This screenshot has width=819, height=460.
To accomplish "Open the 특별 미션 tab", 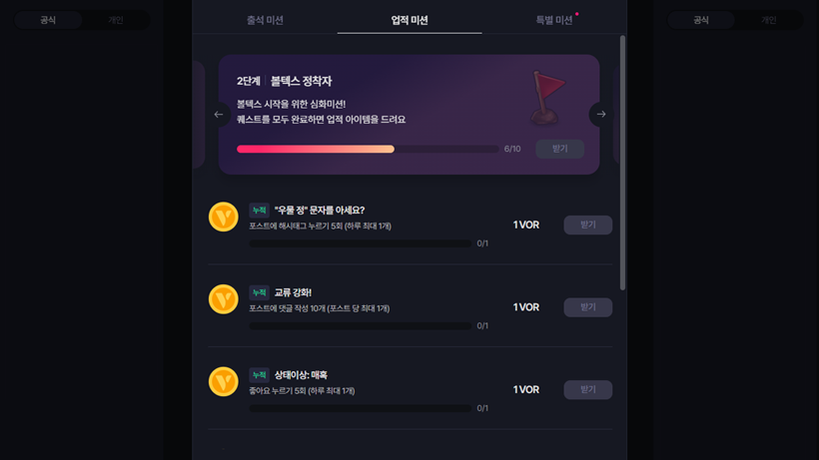I will tap(554, 20).
